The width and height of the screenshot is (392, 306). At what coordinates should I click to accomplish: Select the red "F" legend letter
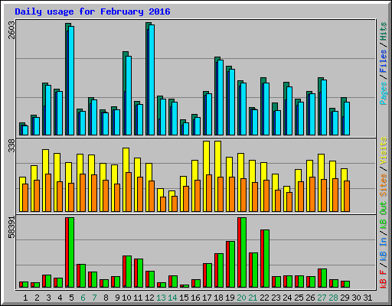point(384,272)
